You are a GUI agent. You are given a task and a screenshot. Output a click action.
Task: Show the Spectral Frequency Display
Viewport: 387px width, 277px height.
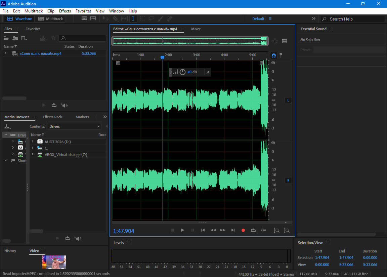[84, 19]
